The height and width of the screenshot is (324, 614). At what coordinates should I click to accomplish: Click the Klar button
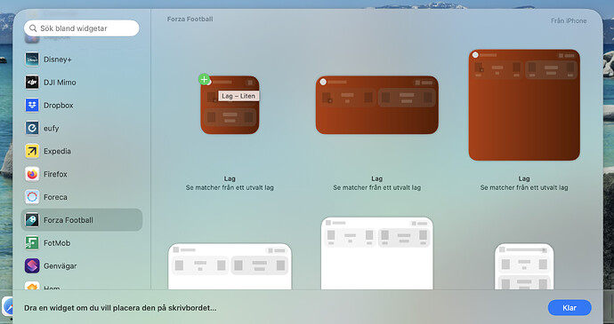click(570, 308)
